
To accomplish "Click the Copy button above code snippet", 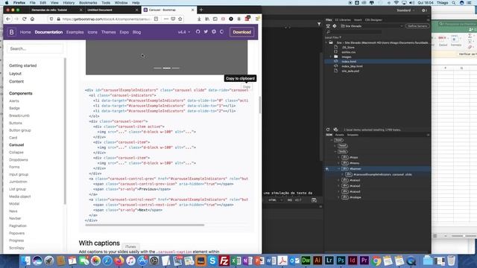I will [x=247, y=87].
